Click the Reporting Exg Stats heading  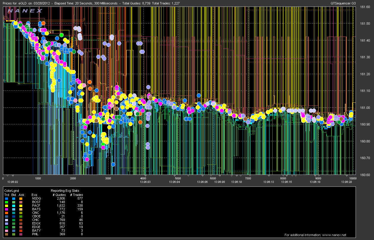click(65, 191)
